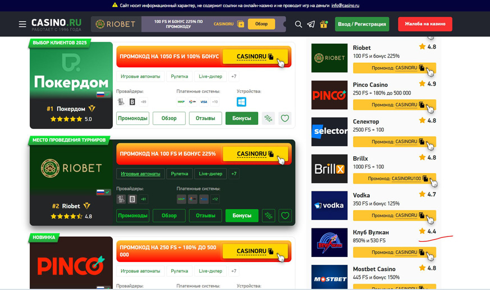Click the Visa payment icon in Покердом card

pyautogui.click(x=204, y=102)
